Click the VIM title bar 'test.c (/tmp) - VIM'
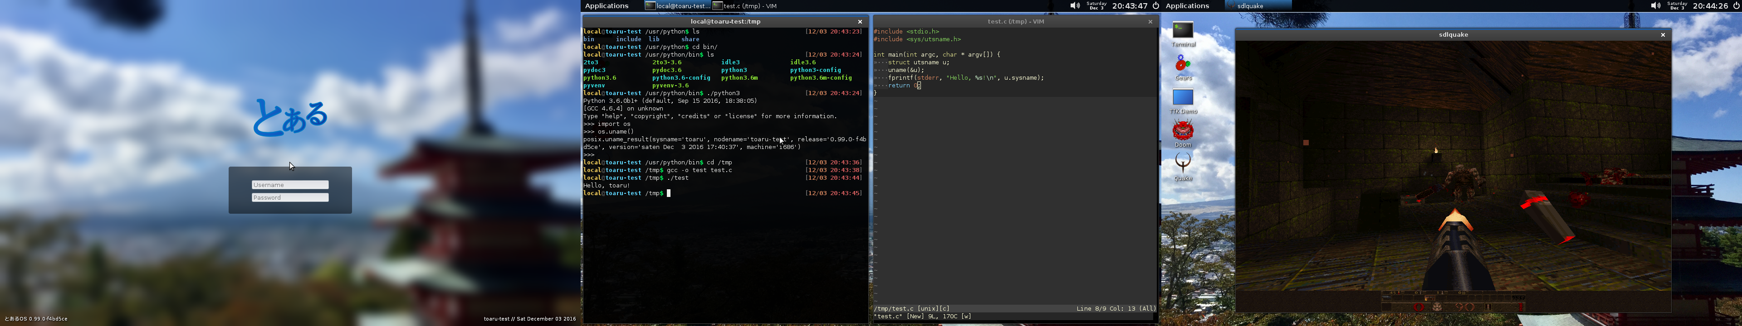 tap(1015, 22)
